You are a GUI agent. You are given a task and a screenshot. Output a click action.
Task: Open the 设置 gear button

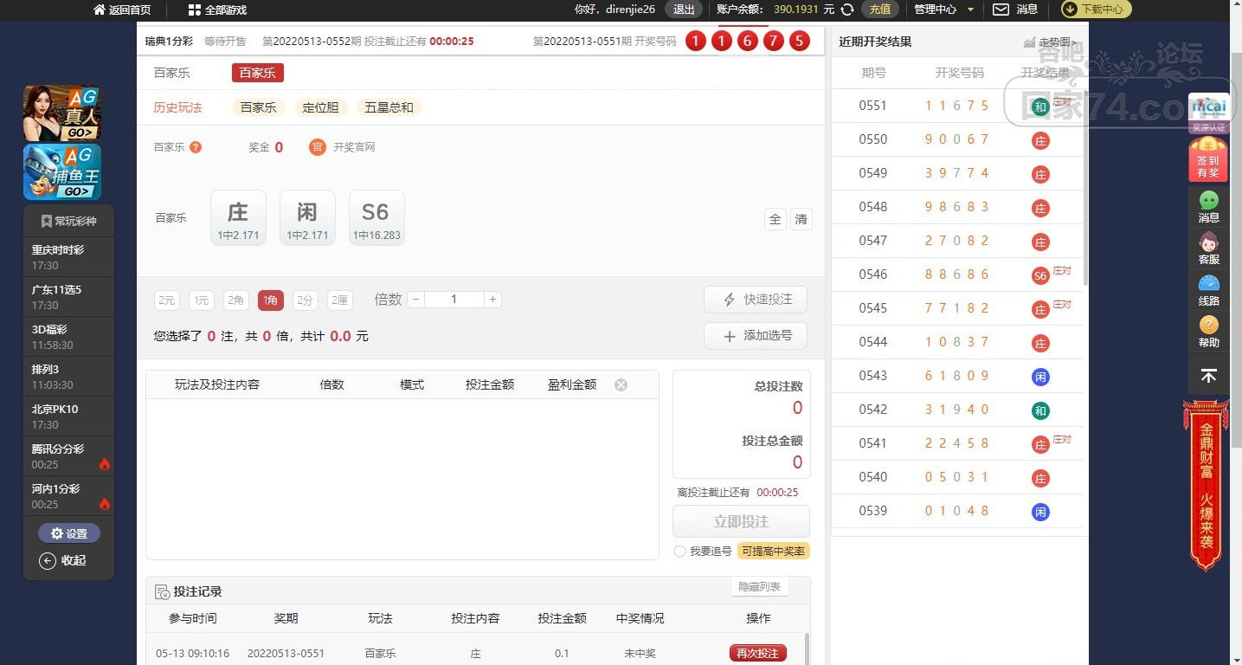(69, 533)
